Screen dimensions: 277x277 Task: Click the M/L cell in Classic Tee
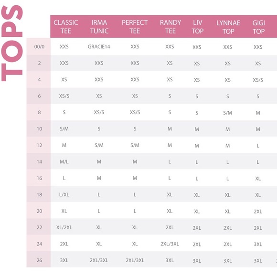tap(64, 161)
